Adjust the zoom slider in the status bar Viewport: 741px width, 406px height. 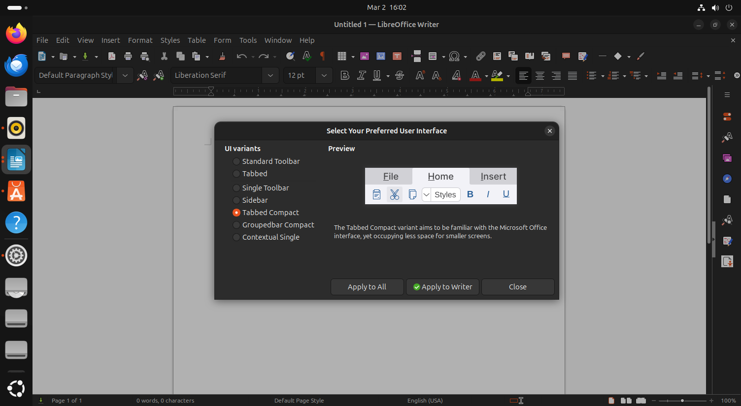click(x=682, y=401)
